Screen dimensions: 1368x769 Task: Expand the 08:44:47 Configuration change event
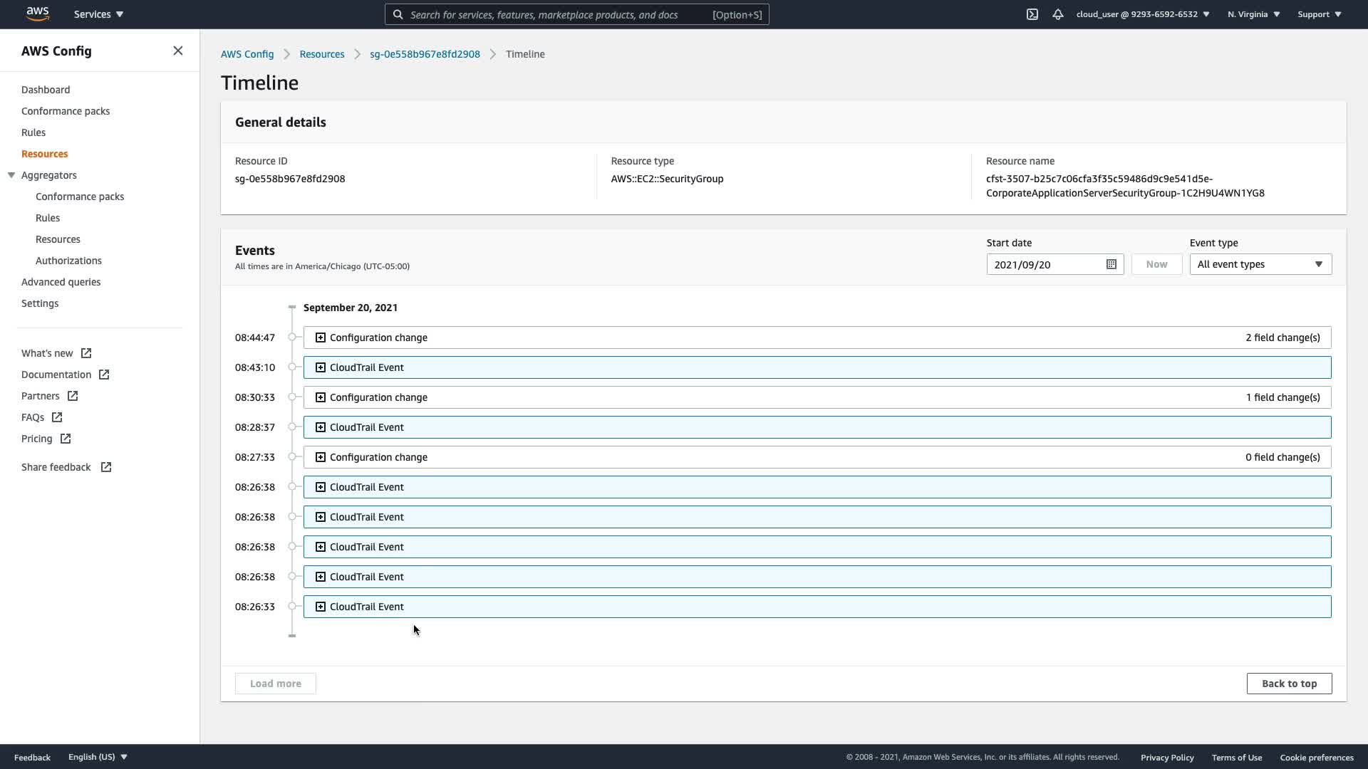[321, 338]
